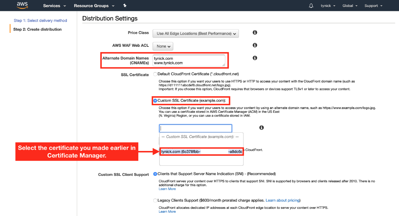Viewport: 399px width, 216px height.
Task: Select Step 2: Create distribution
Action: (x=37, y=30)
